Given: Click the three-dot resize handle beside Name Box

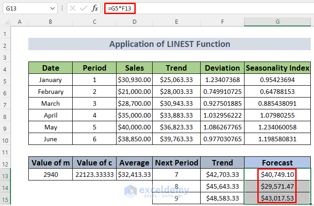Looking at the screenshot, I should 63,8.
